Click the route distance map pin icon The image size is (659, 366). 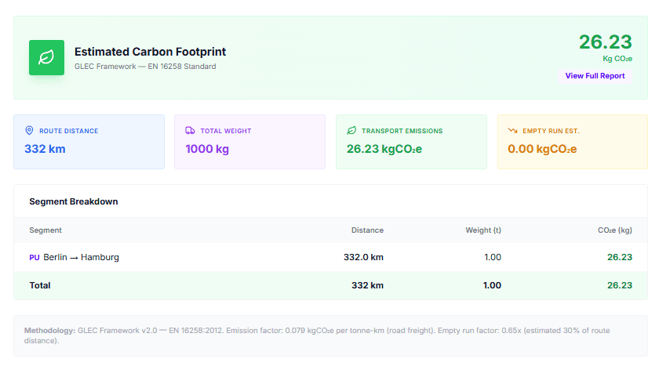29,131
